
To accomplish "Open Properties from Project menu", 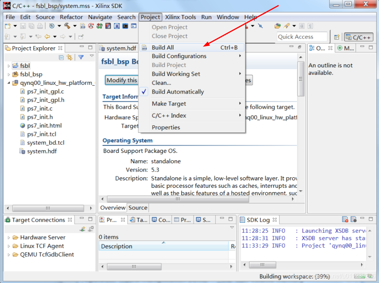I will [192, 127].
